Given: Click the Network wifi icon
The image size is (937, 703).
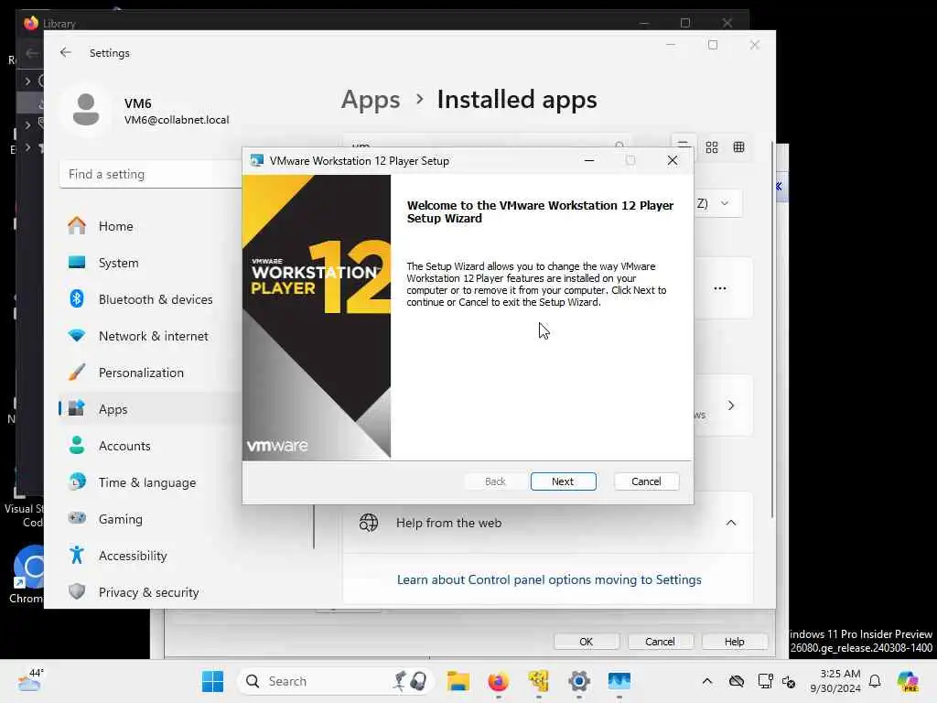Looking at the screenshot, I should (77, 335).
